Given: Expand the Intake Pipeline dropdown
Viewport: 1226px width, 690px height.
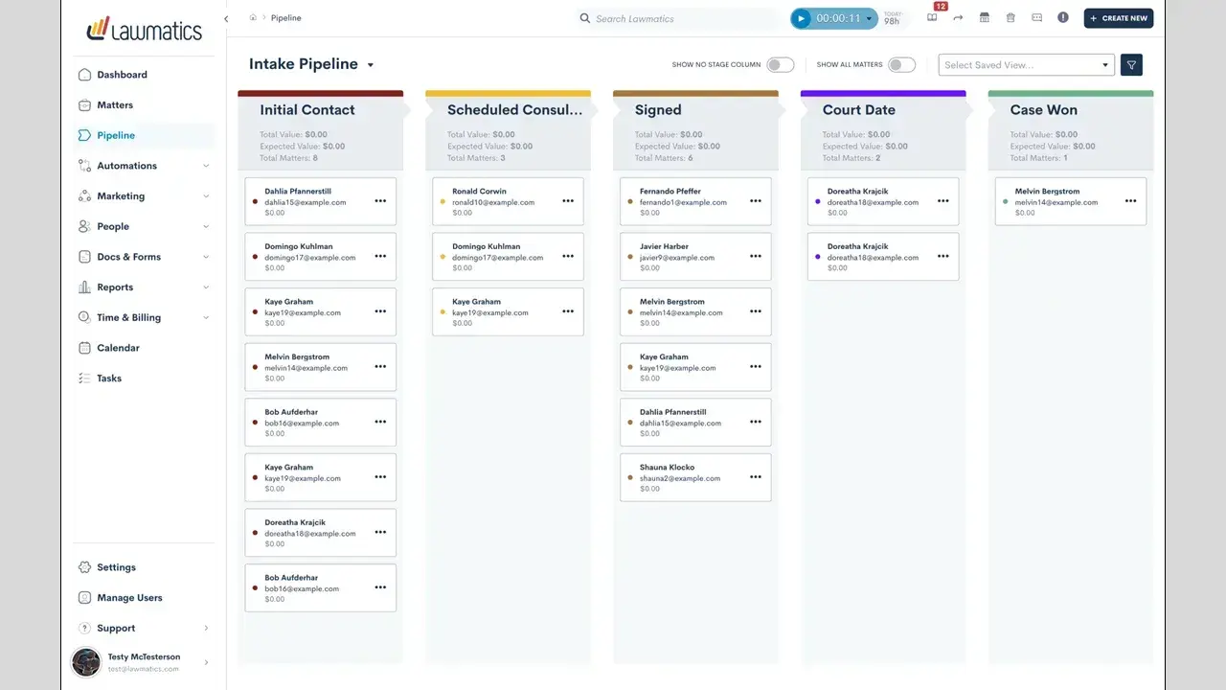Looking at the screenshot, I should [369, 65].
